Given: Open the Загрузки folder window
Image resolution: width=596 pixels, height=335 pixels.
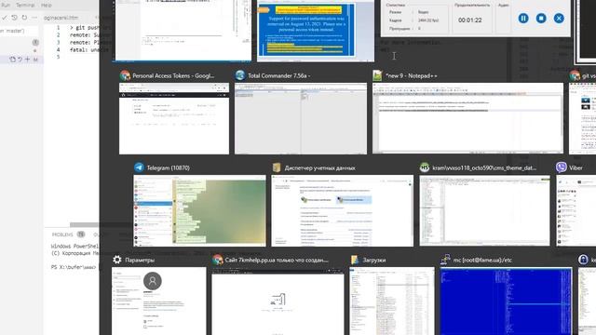Looking at the screenshot, I should [x=392, y=301].
